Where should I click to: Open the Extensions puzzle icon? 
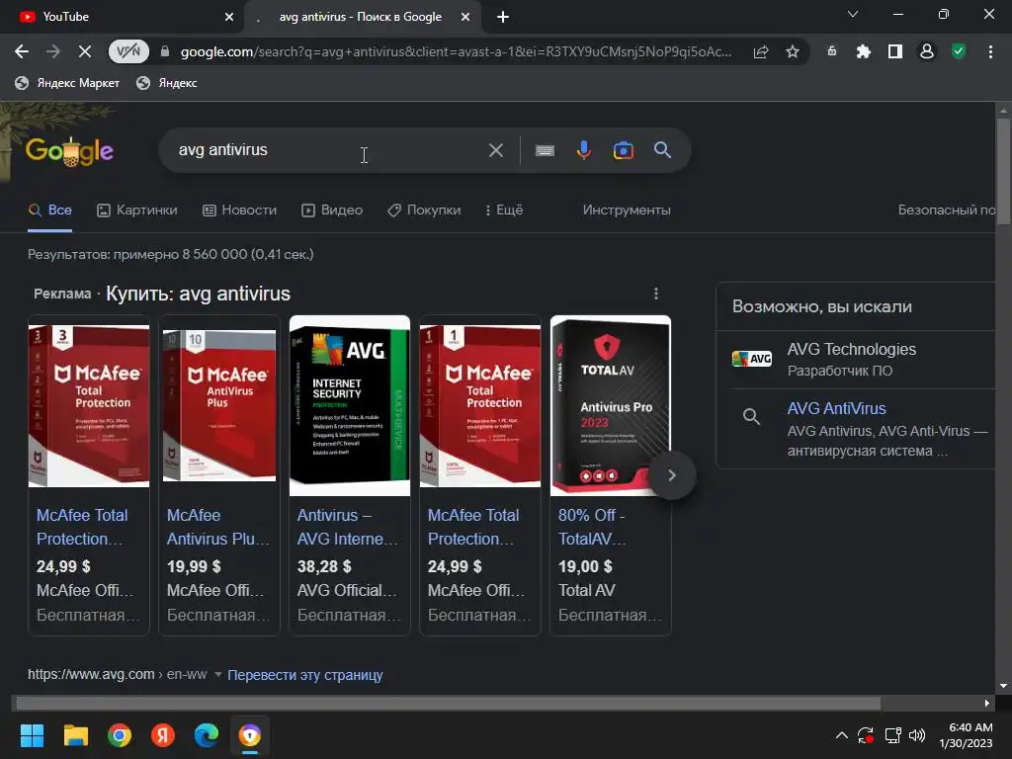(863, 51)
